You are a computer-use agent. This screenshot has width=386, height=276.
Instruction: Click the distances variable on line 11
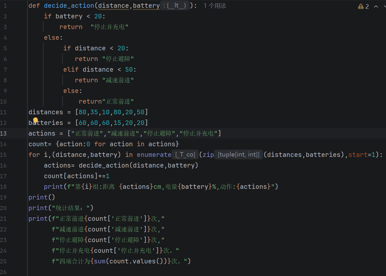(x=46, y=112)
